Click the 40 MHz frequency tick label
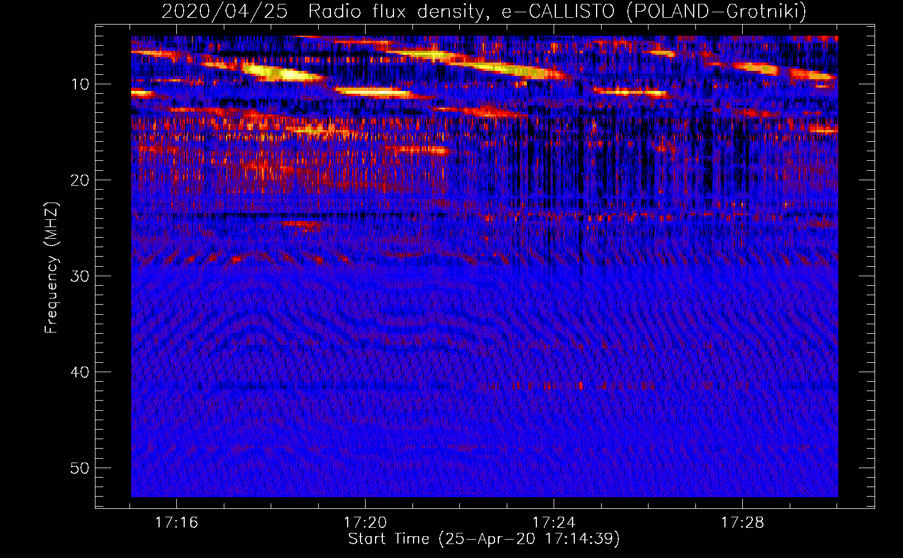 (80, 372)
